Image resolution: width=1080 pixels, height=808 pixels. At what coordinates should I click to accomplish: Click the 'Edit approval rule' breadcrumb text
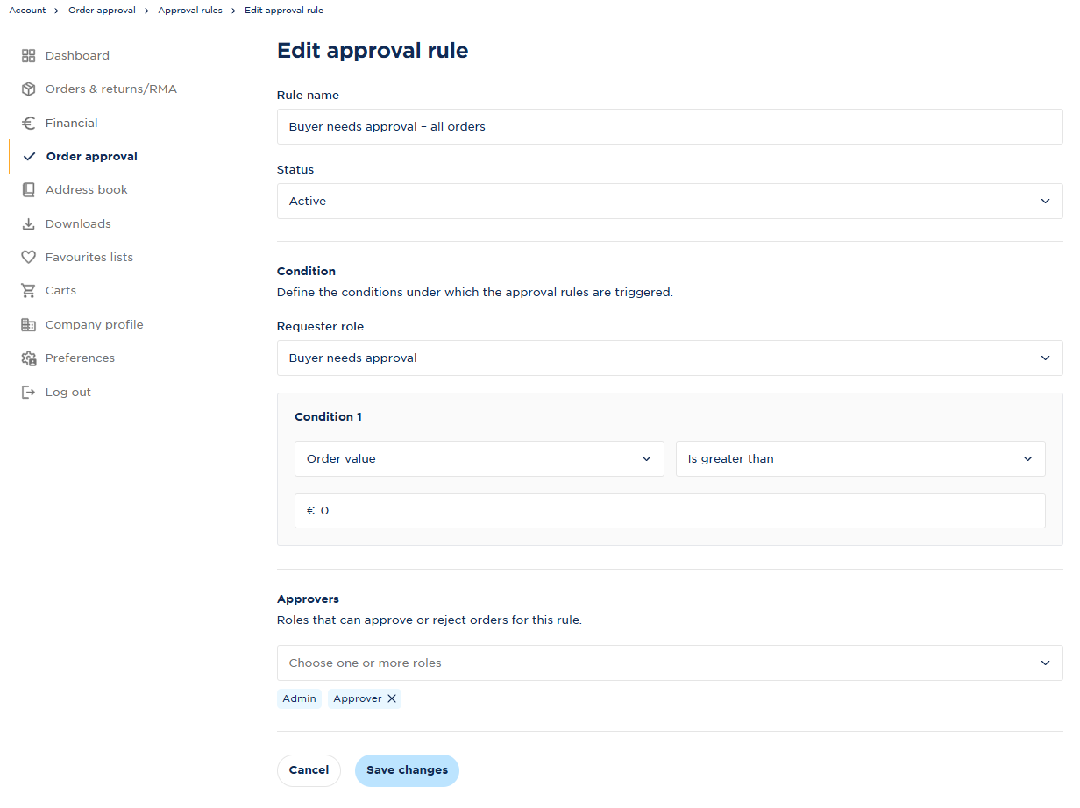pyautogui.click(x=284, y=11)
